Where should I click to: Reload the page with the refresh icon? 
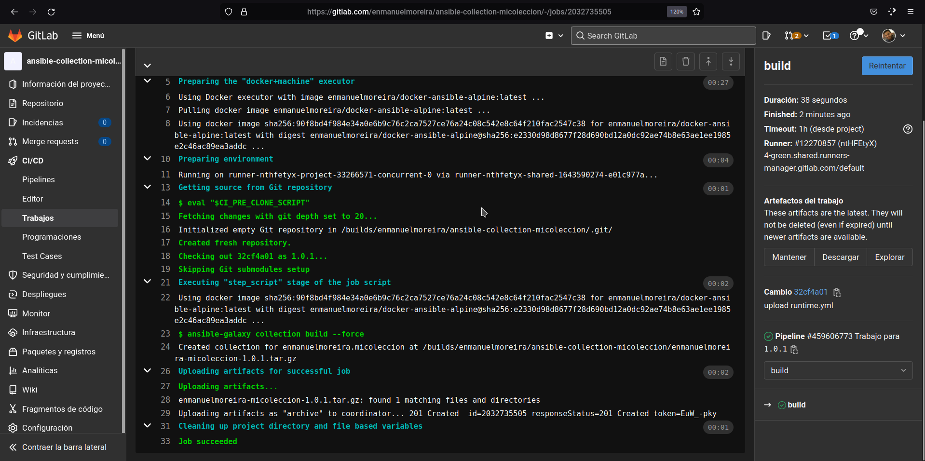[51, 12]
